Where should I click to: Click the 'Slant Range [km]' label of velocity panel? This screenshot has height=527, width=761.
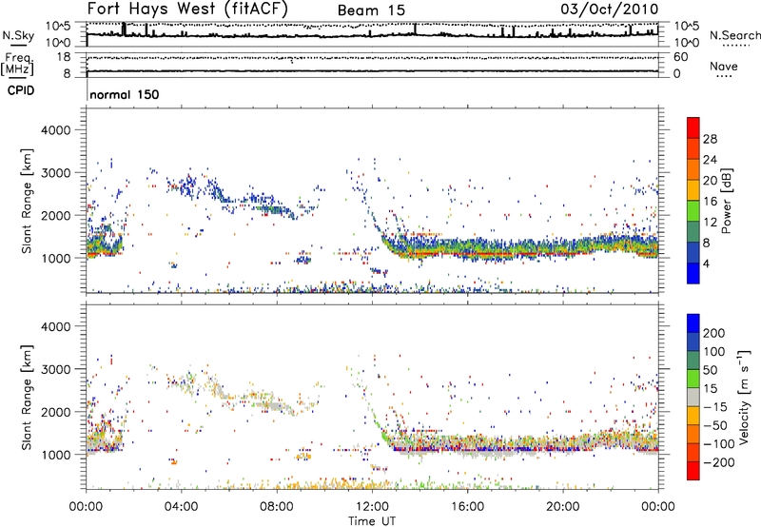click(27, 397)
